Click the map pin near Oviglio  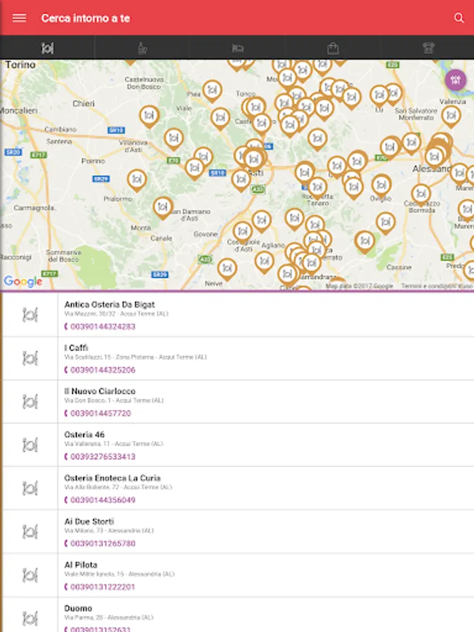tap(381, 185)
